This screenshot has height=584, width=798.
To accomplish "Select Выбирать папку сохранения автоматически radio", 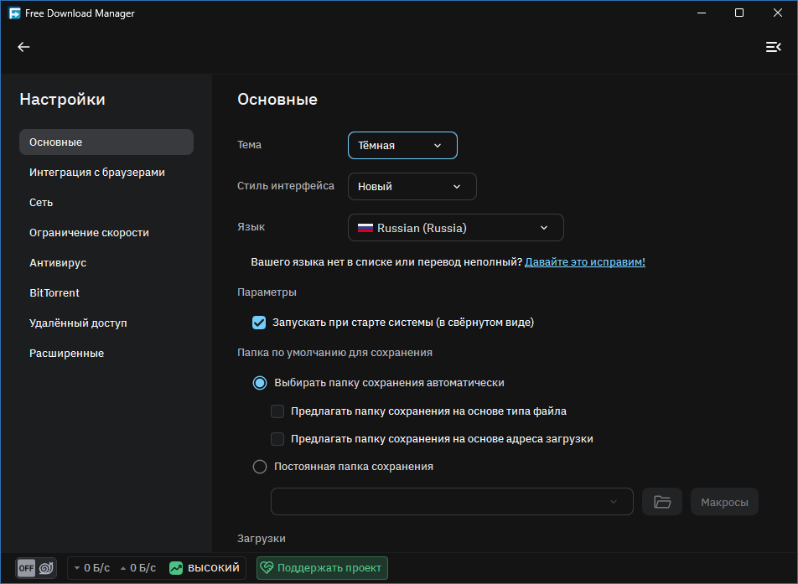I will pos(260,383).
